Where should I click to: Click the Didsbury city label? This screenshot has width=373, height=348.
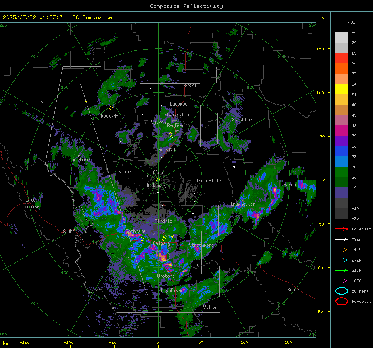(156, 185)
